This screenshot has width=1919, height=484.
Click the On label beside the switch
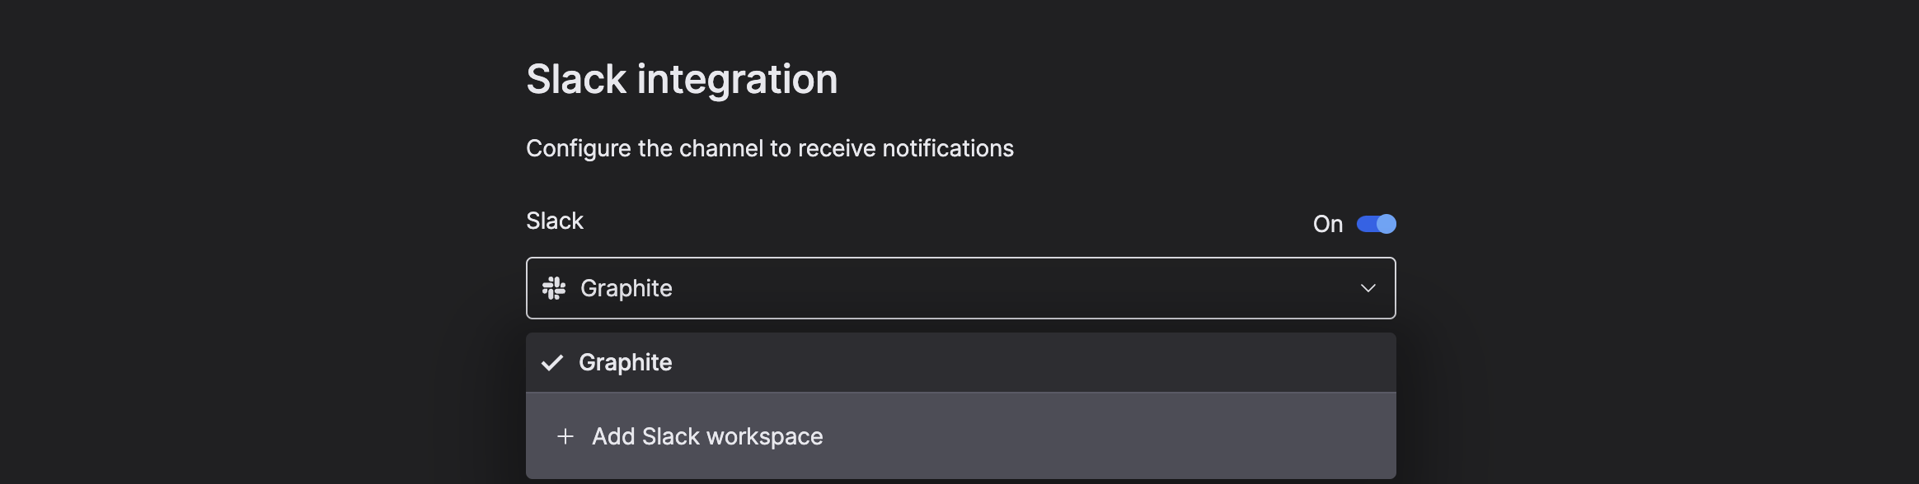(x=1327, y=224)
